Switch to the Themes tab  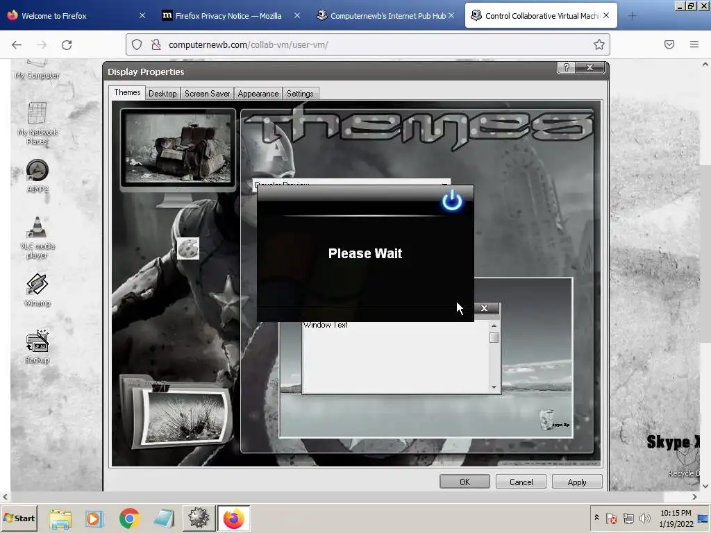tap(127, 92)
